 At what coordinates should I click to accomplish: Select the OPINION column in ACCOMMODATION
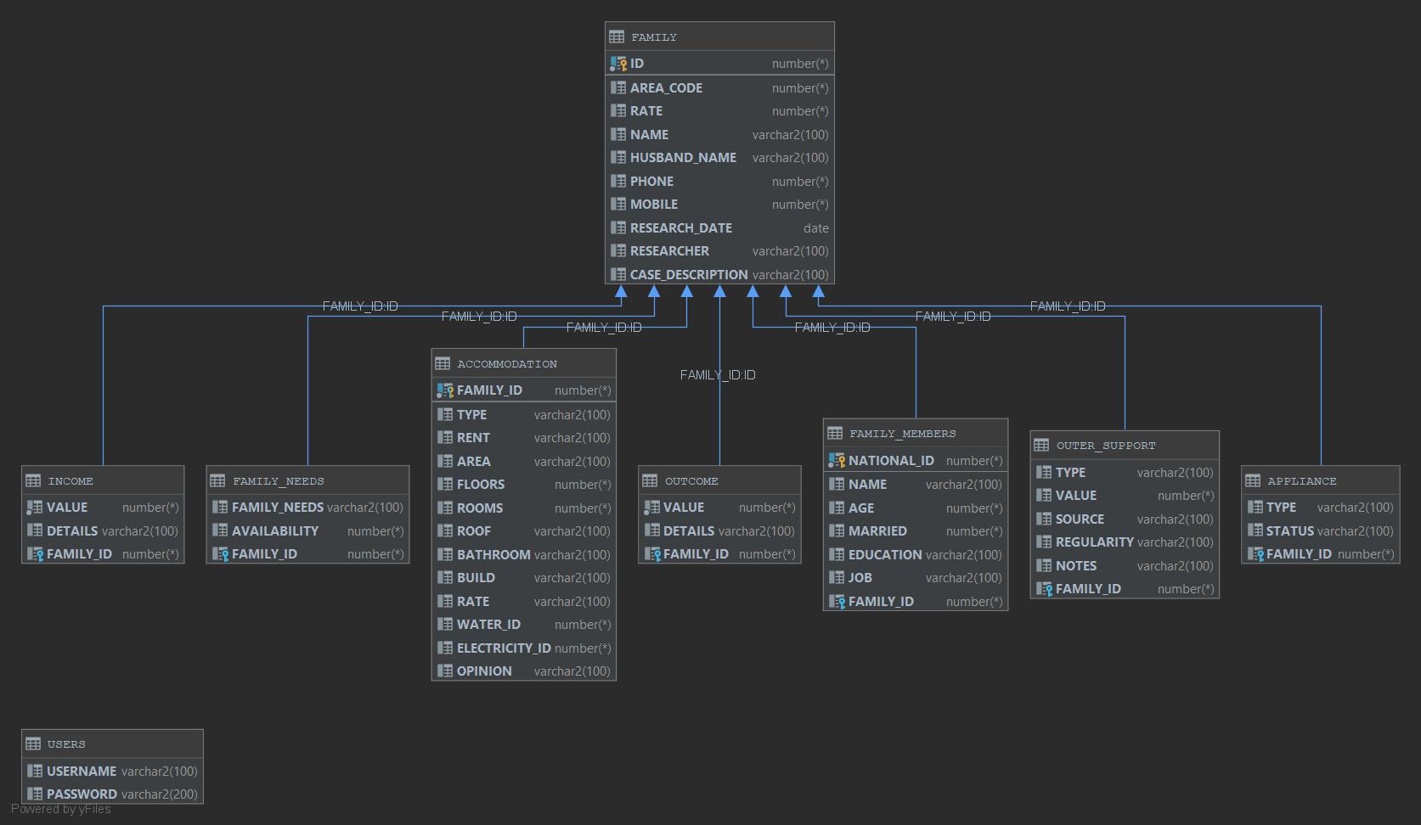point(524,671)
